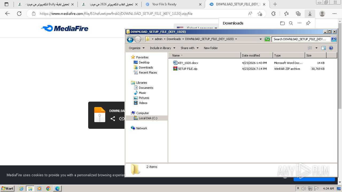
Task: Toggle the Edge Downloads toolbar icon
Action: 310,14
